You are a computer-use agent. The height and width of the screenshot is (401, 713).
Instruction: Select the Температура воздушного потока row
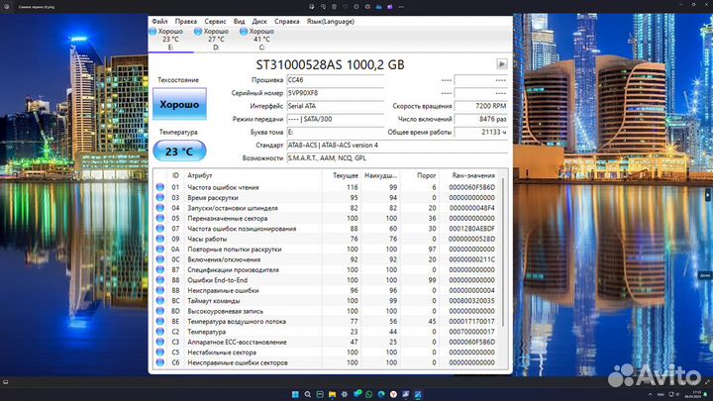pyautogui.click(x=326, y=322)
